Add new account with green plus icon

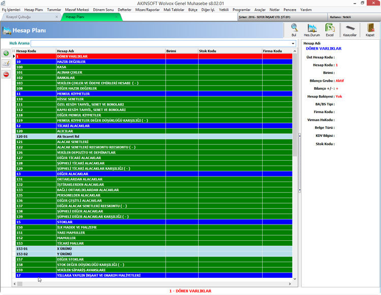(6, 53)
